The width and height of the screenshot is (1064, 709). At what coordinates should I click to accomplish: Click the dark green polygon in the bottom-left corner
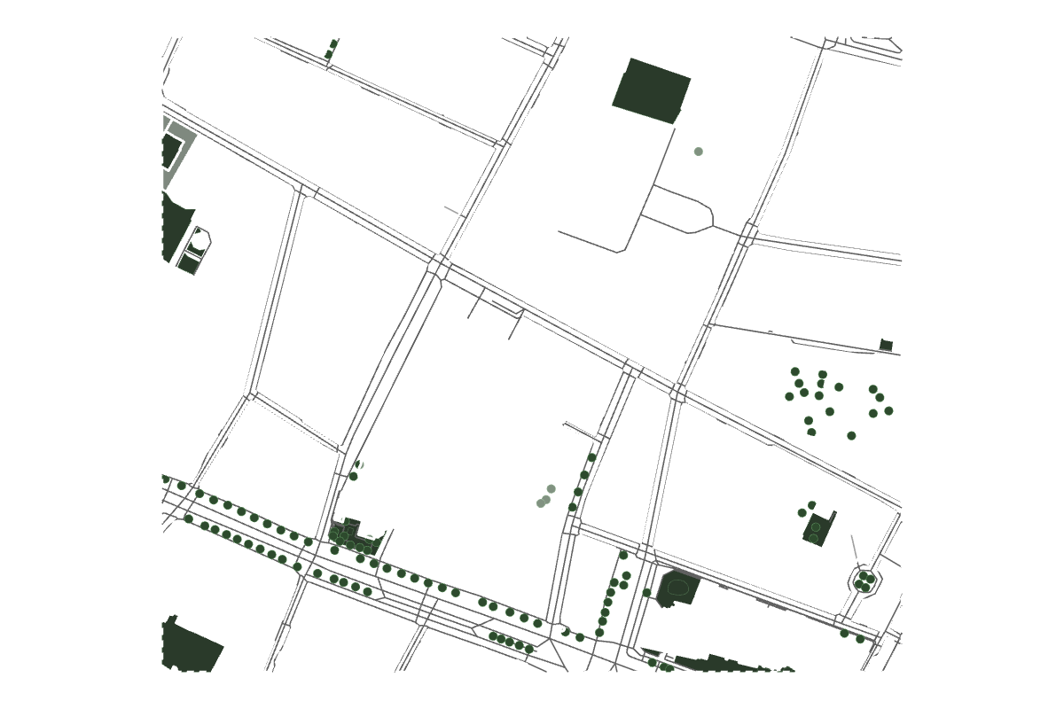[191, 644]
